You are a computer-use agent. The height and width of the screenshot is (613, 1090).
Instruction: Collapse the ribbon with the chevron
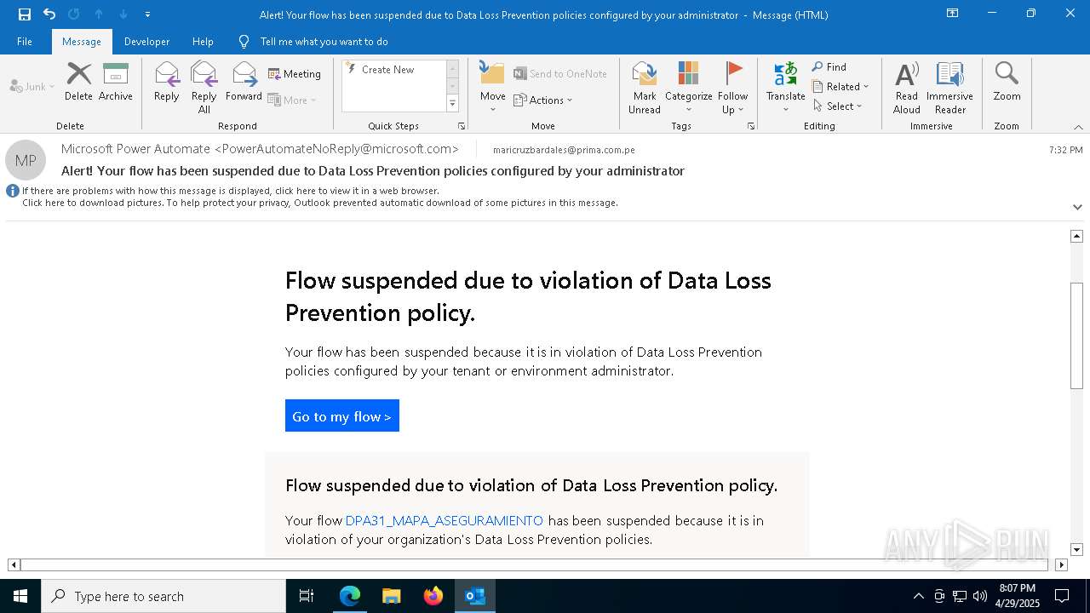click(x=1078, y=127)
